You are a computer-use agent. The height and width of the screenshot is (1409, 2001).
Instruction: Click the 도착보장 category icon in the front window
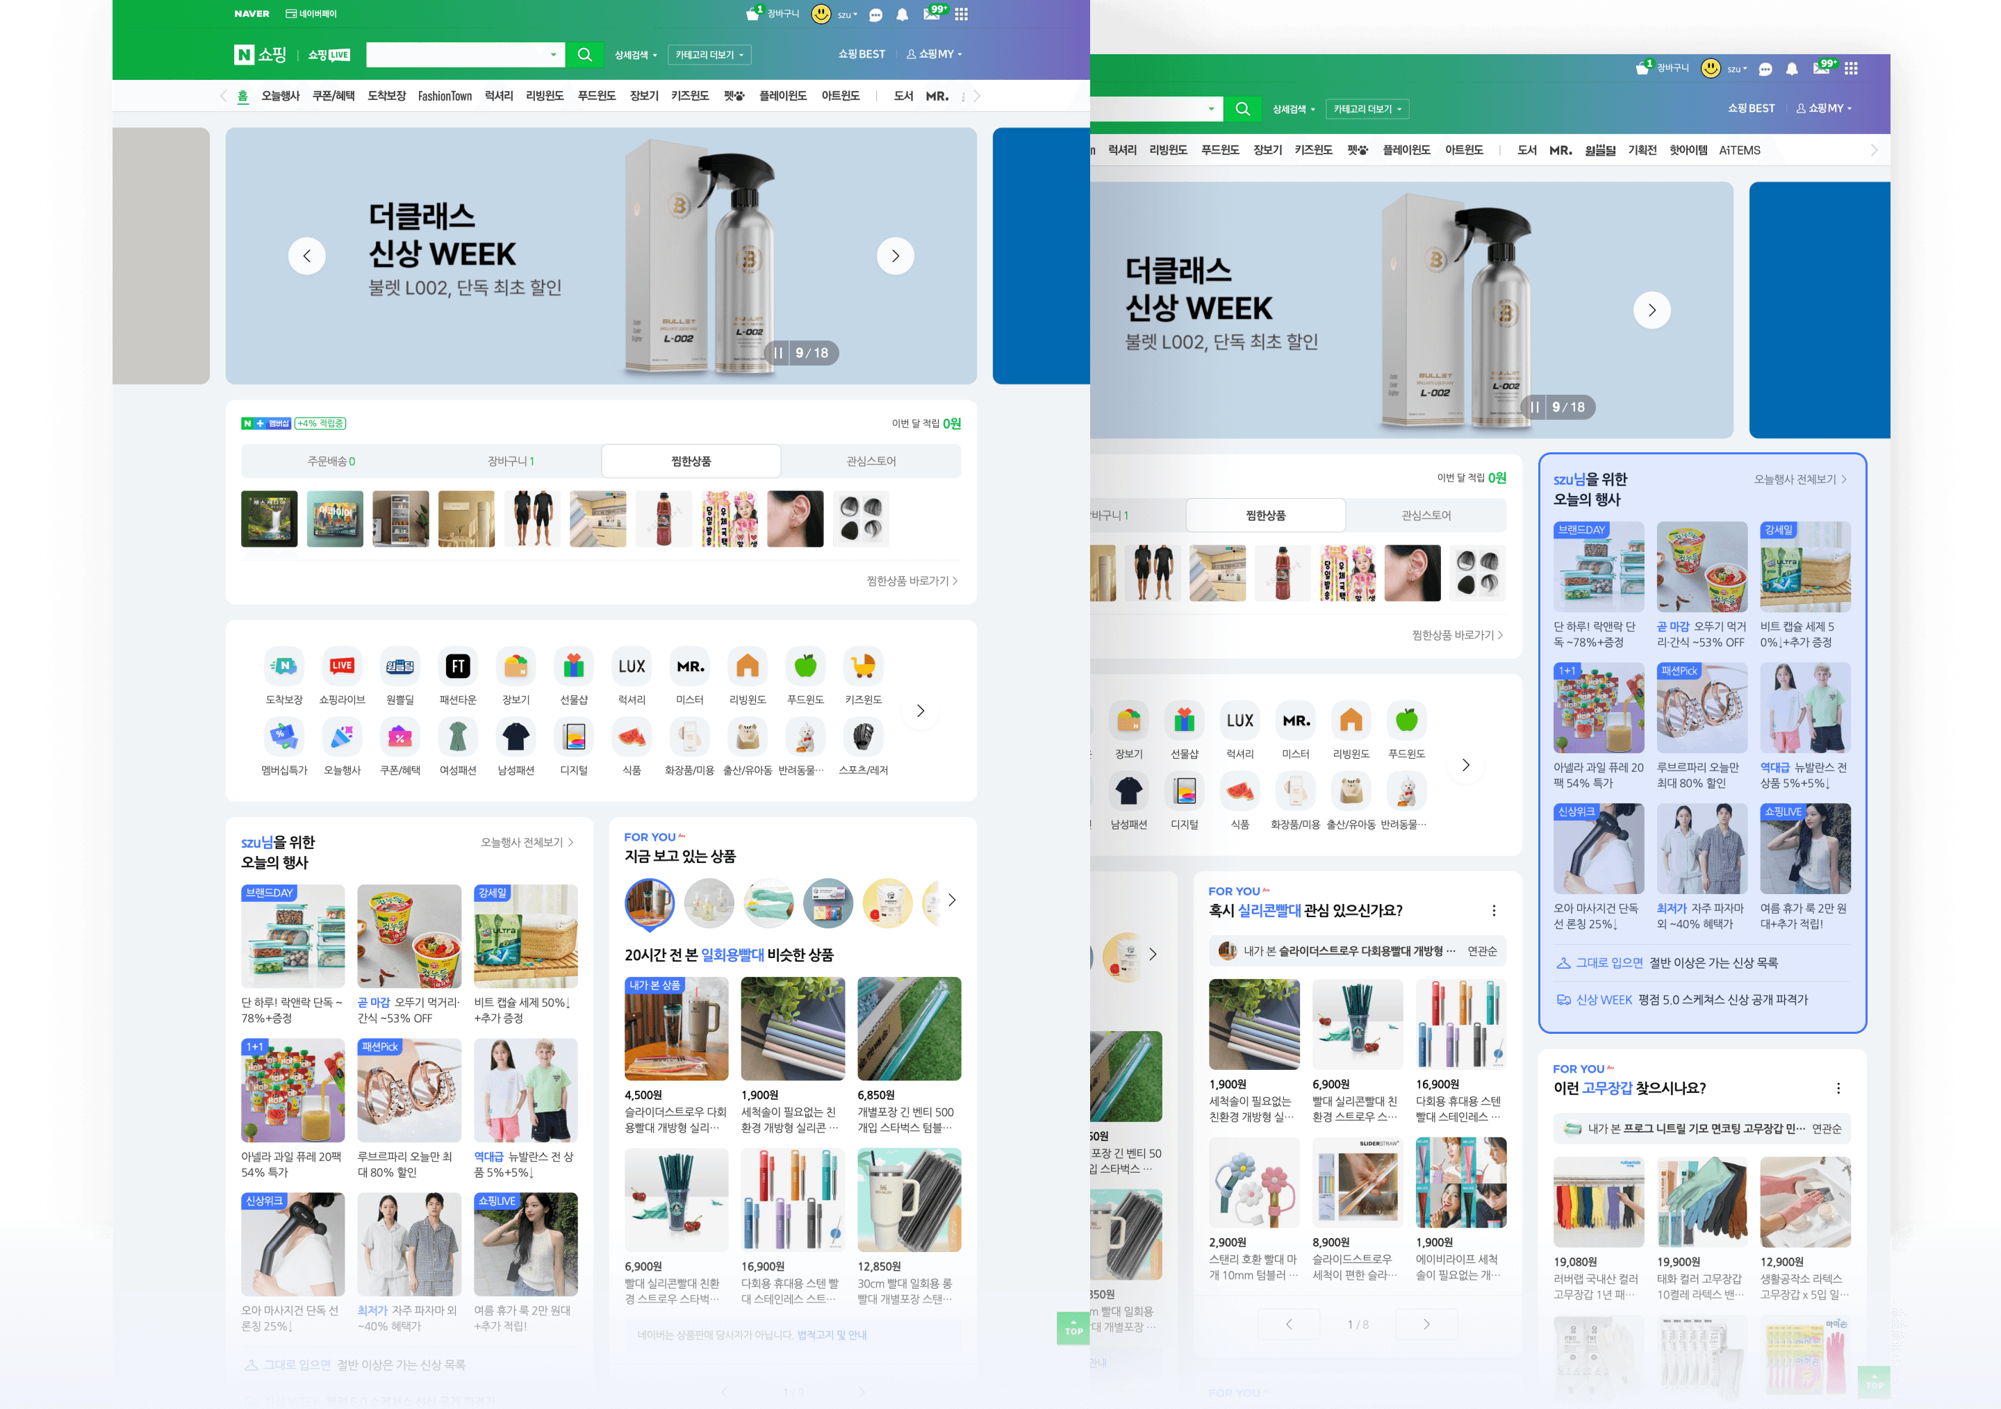284,666
